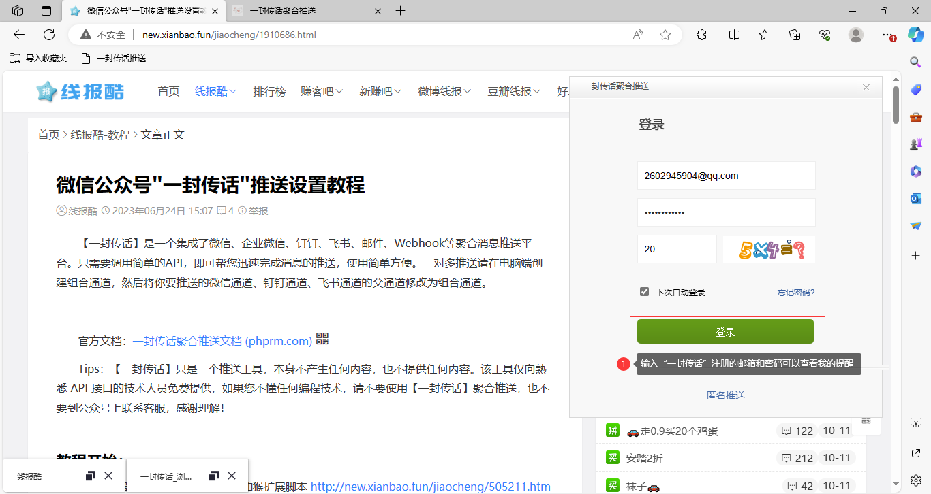Open the games chess-piece sidebar icon

click(916, 144)
